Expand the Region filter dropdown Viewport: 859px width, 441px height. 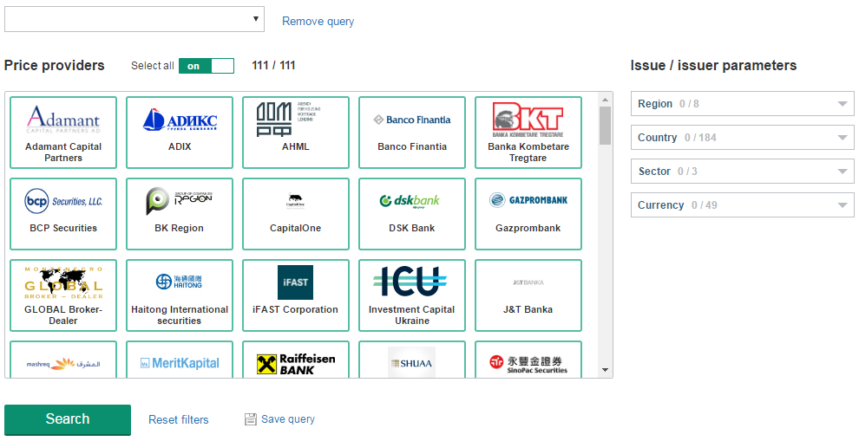742,104
